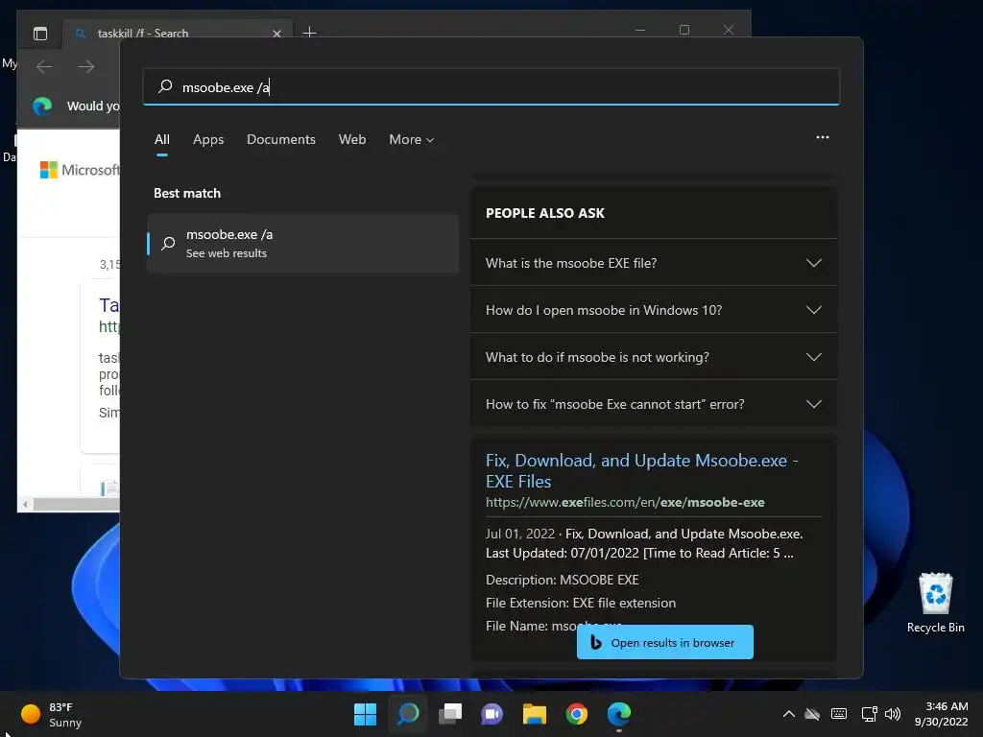Open the More filter dropdown

pos(411,140)
